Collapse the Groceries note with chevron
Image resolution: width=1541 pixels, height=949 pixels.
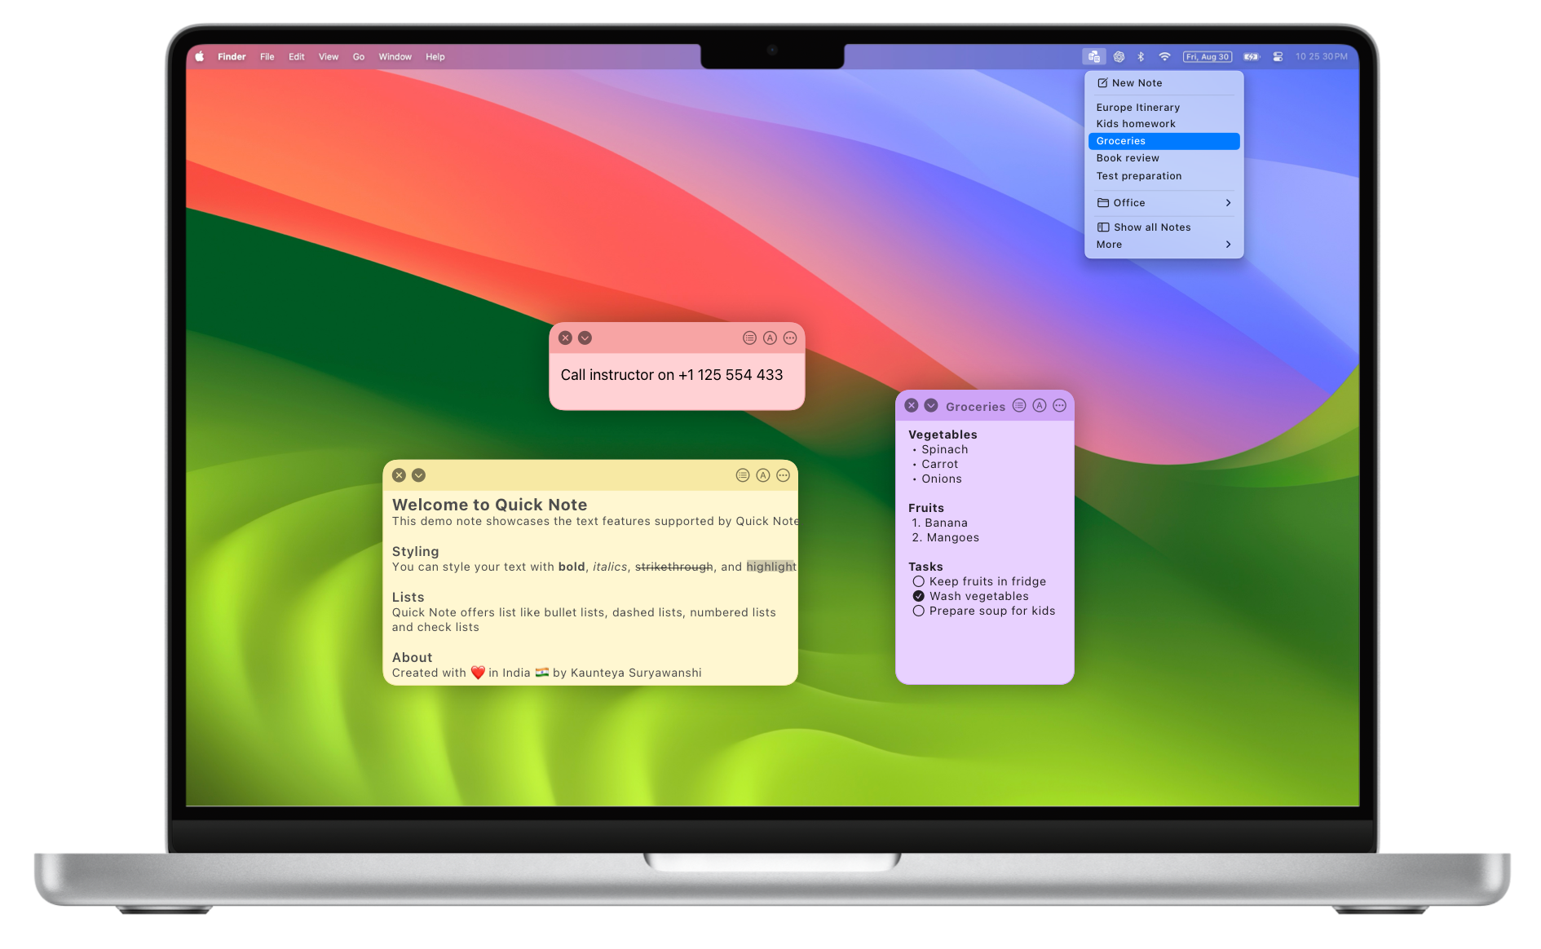pyautogui.click(x=931, y=405)
